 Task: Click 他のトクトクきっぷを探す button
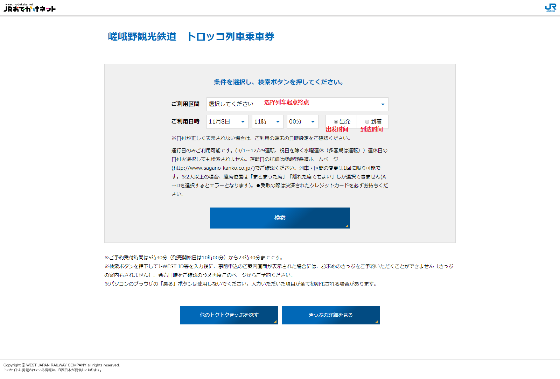(229, 315)
